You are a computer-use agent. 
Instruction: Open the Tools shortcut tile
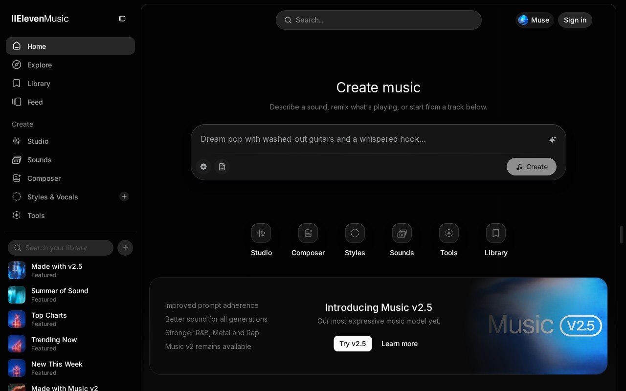(449, 233)
